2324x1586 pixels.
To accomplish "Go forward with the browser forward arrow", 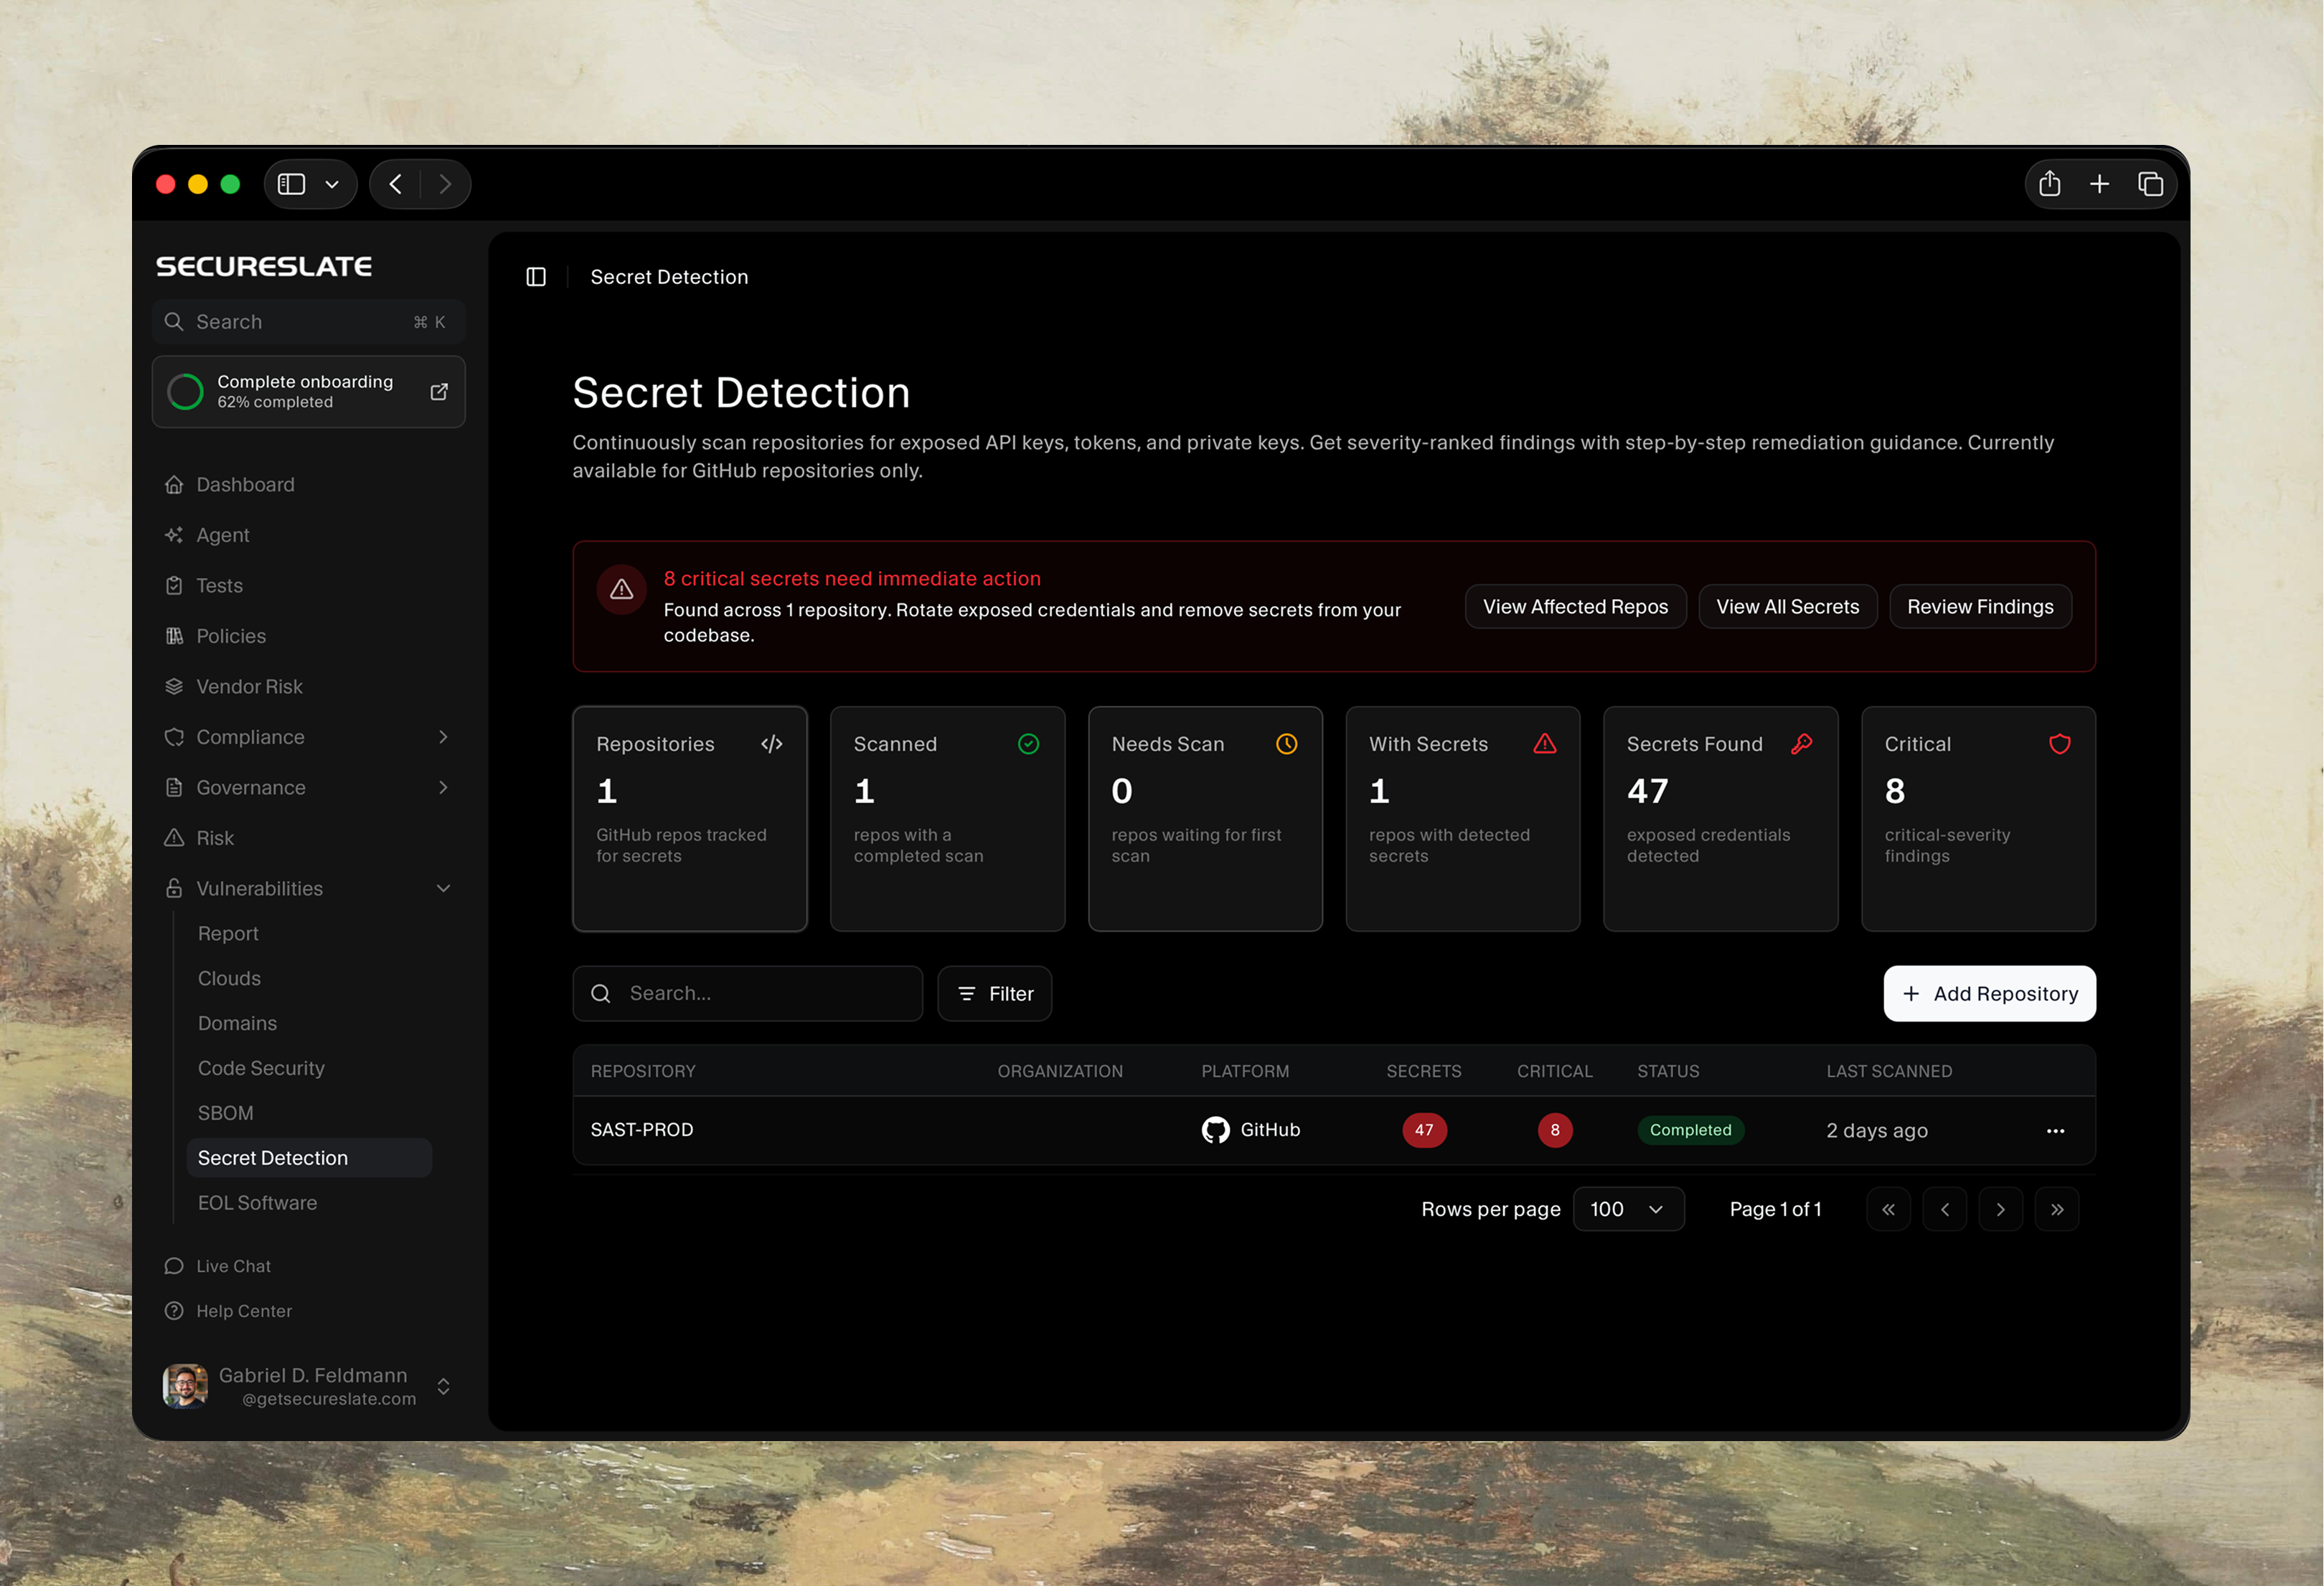I will click(x=445, y=184).
